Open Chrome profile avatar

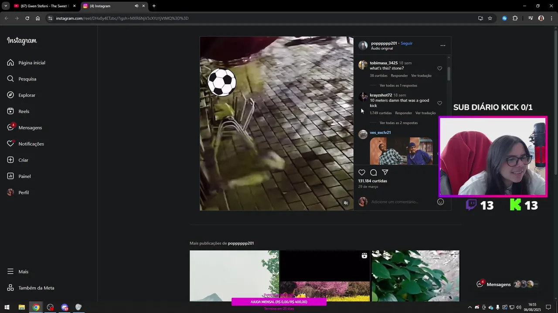(541, 18)
